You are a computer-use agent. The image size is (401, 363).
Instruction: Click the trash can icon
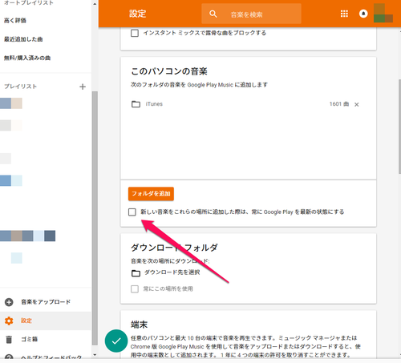pyautogui.click(x=9, y=339)
